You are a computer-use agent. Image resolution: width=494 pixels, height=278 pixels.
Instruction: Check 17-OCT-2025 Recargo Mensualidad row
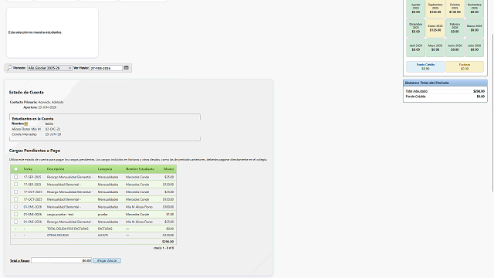(x=15, y=192)
